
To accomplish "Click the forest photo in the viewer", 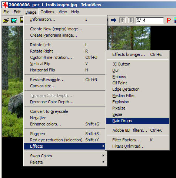I will point(12,81).
